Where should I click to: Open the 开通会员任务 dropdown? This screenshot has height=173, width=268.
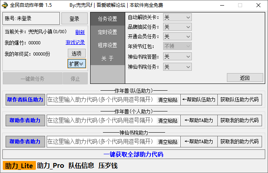pyautogui.click(x=177, y=37)
